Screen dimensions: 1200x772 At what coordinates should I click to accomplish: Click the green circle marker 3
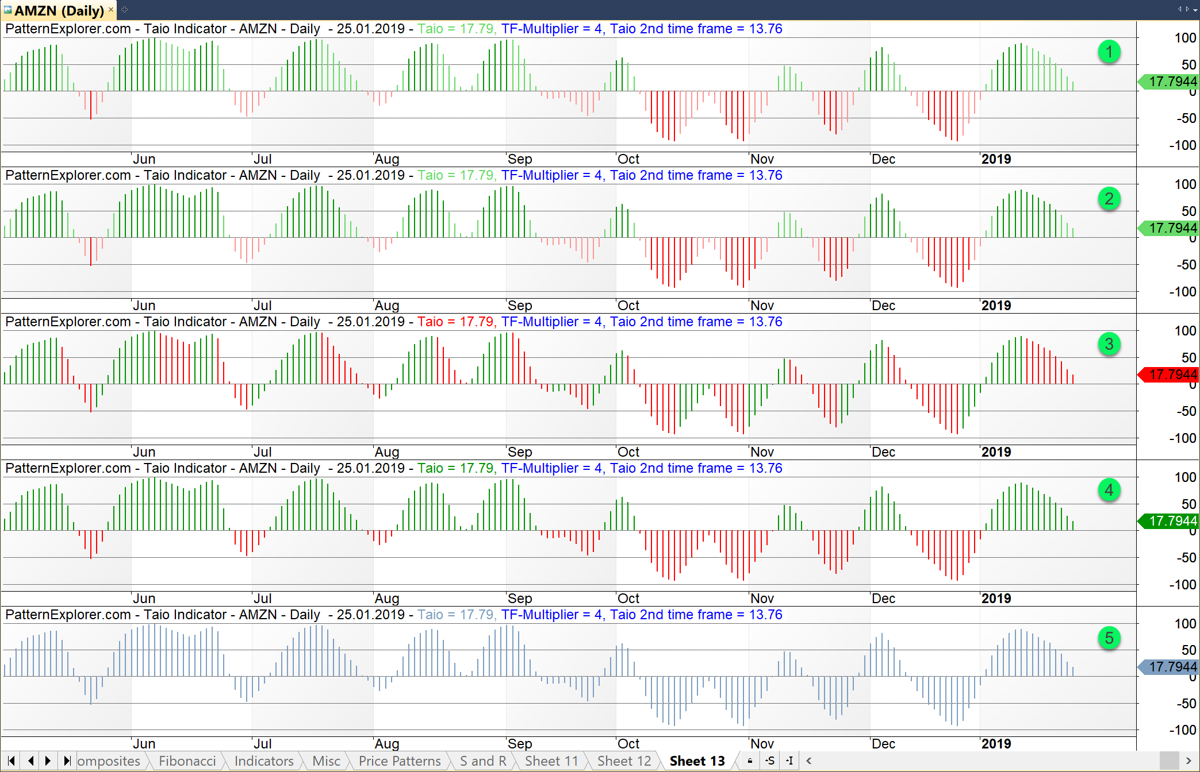(x=1109, y=344)
